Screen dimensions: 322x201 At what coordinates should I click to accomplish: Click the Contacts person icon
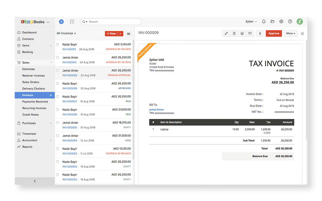tap(19, 39)
